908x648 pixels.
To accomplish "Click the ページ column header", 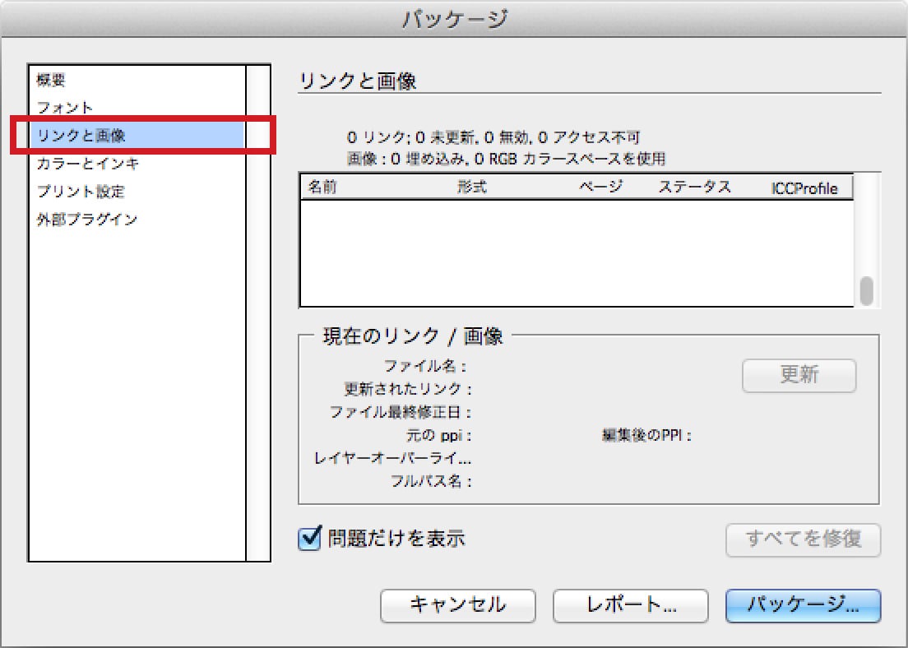I will click(x=600, y=187).
